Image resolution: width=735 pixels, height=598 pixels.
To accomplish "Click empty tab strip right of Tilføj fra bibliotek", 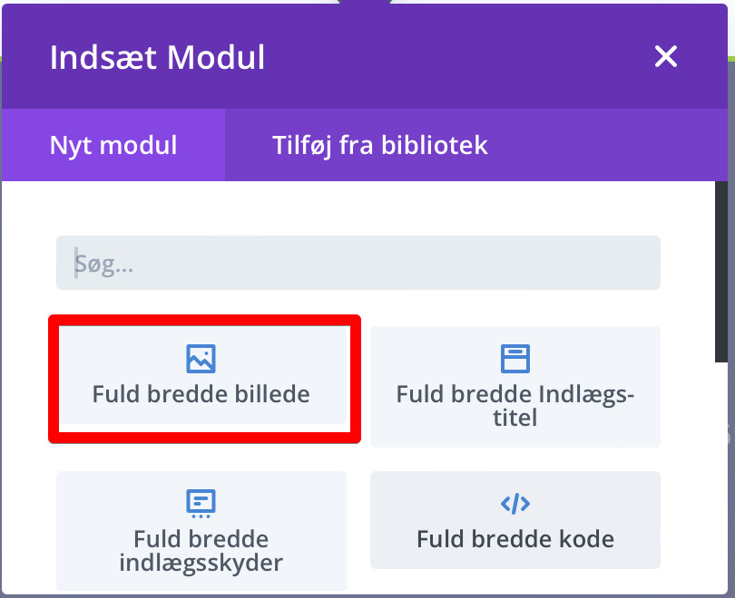I will [617, 145].
